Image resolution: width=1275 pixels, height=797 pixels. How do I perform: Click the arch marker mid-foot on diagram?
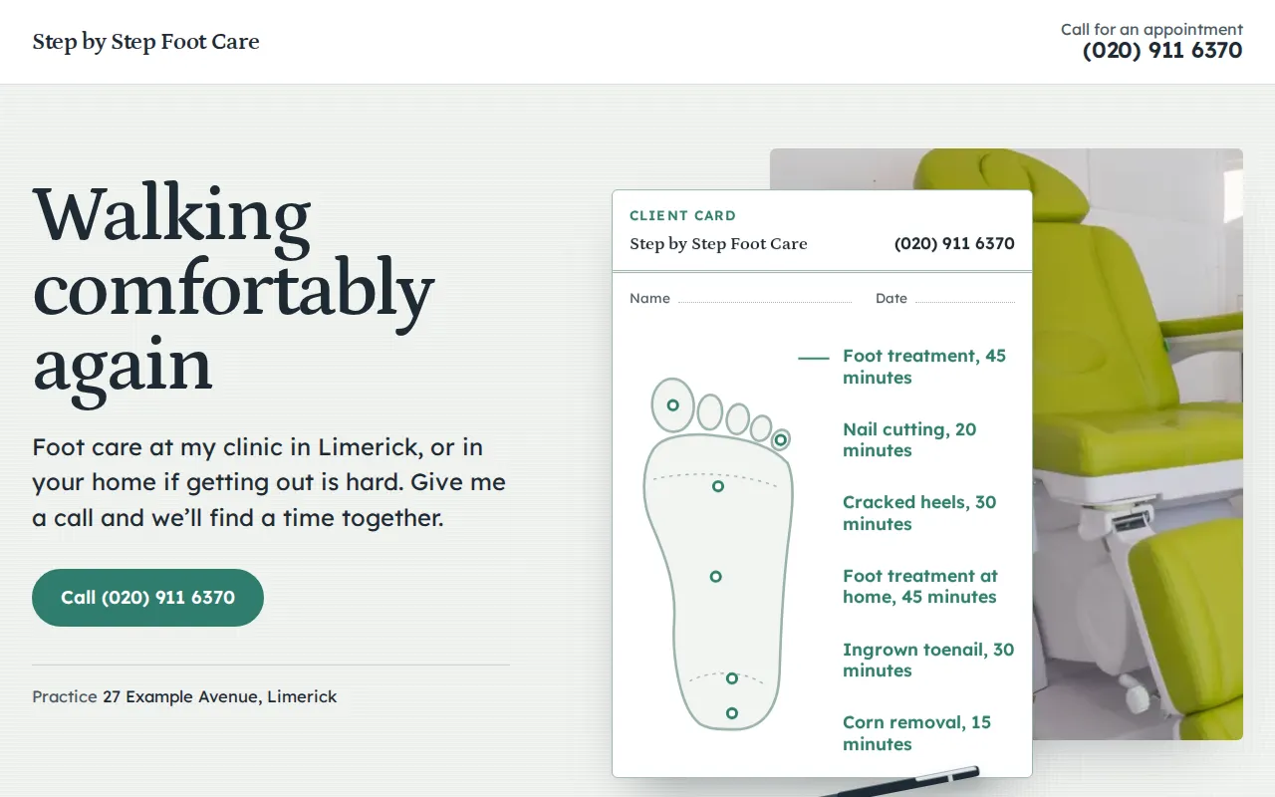click(715, 577)
